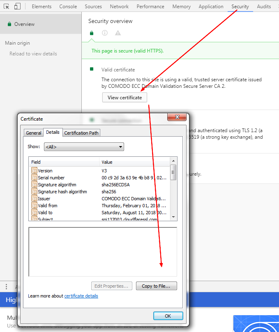Image resolution: width=279 pixels, height=332 pixels.
Task: Click the Value column header
Action: [x=134, y=162]
